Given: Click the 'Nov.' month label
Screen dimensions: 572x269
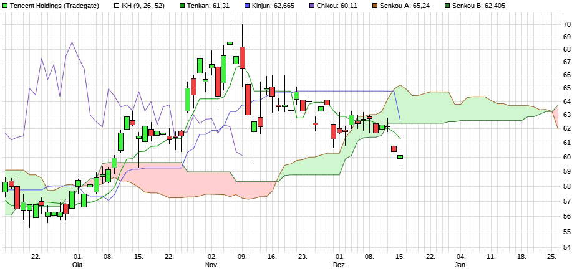Looking at the screenshot, I should (x=212, y=265).
